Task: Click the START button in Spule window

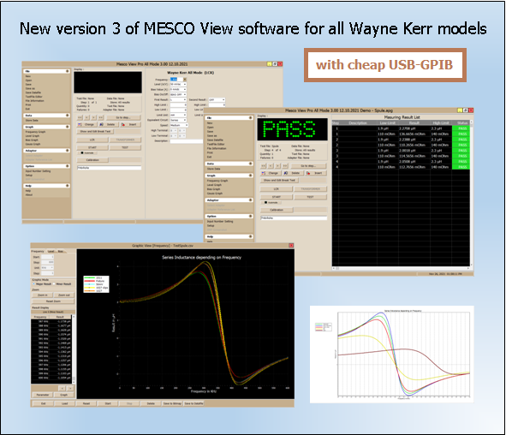Action: click(277, 197)
